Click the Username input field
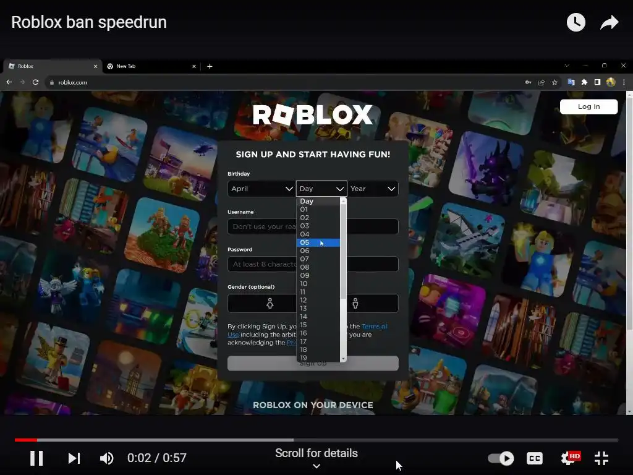This screenshot has height=475, width=633. [313, 226]
